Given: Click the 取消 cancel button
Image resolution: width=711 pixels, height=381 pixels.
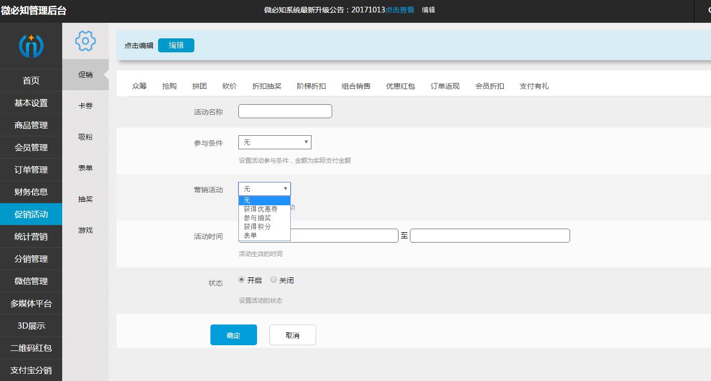Looking at the screenshot, I should pyautogui.click(x=292, y=335).
